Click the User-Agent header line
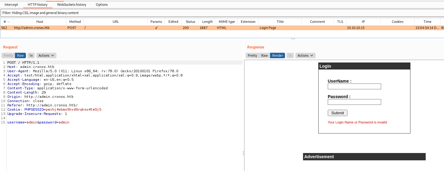 pos(93,71)
